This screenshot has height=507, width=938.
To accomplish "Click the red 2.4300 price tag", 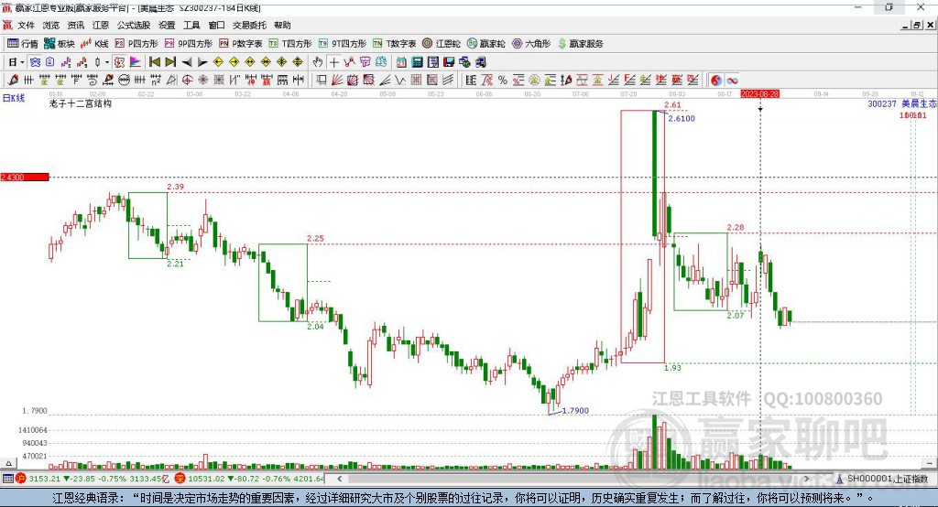I will pyautogui.click(x=25, y=177).
